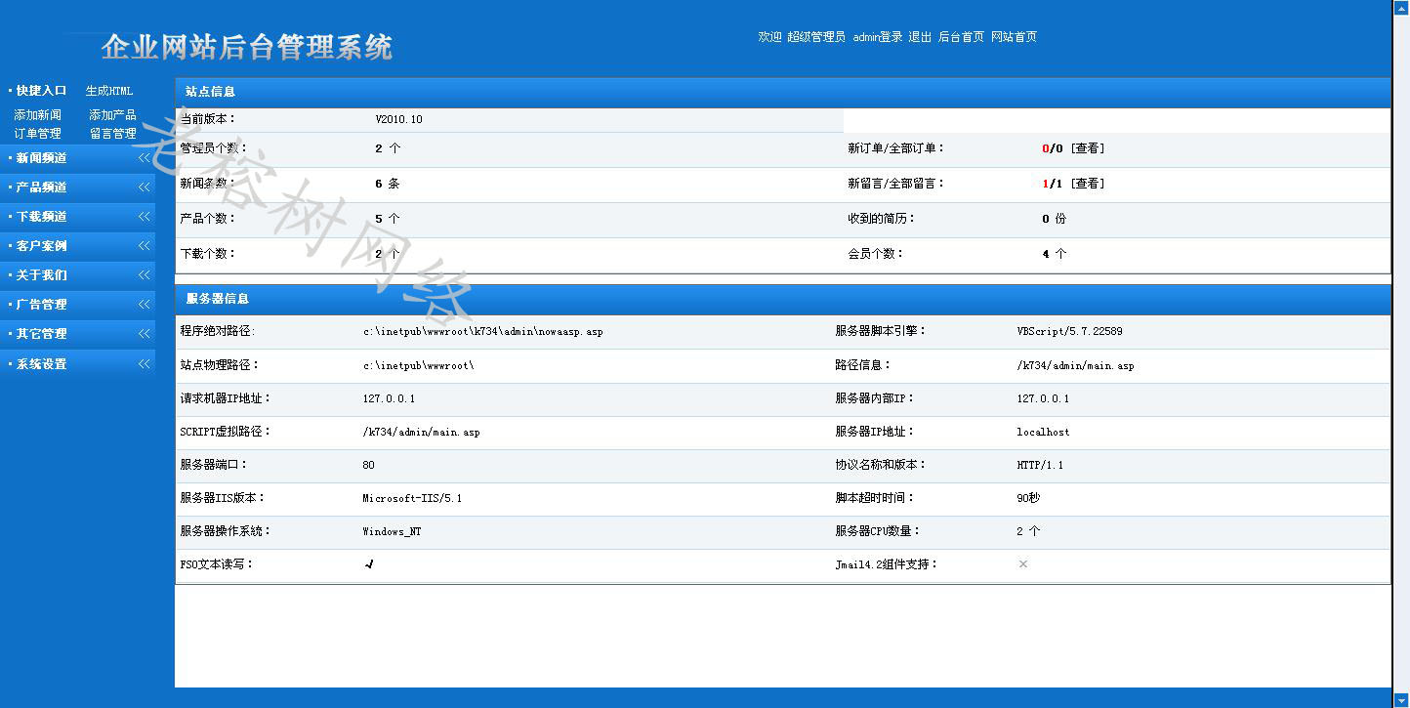
Task: Click the Microsoft-IIS/5.1 value
Action: 412,498
